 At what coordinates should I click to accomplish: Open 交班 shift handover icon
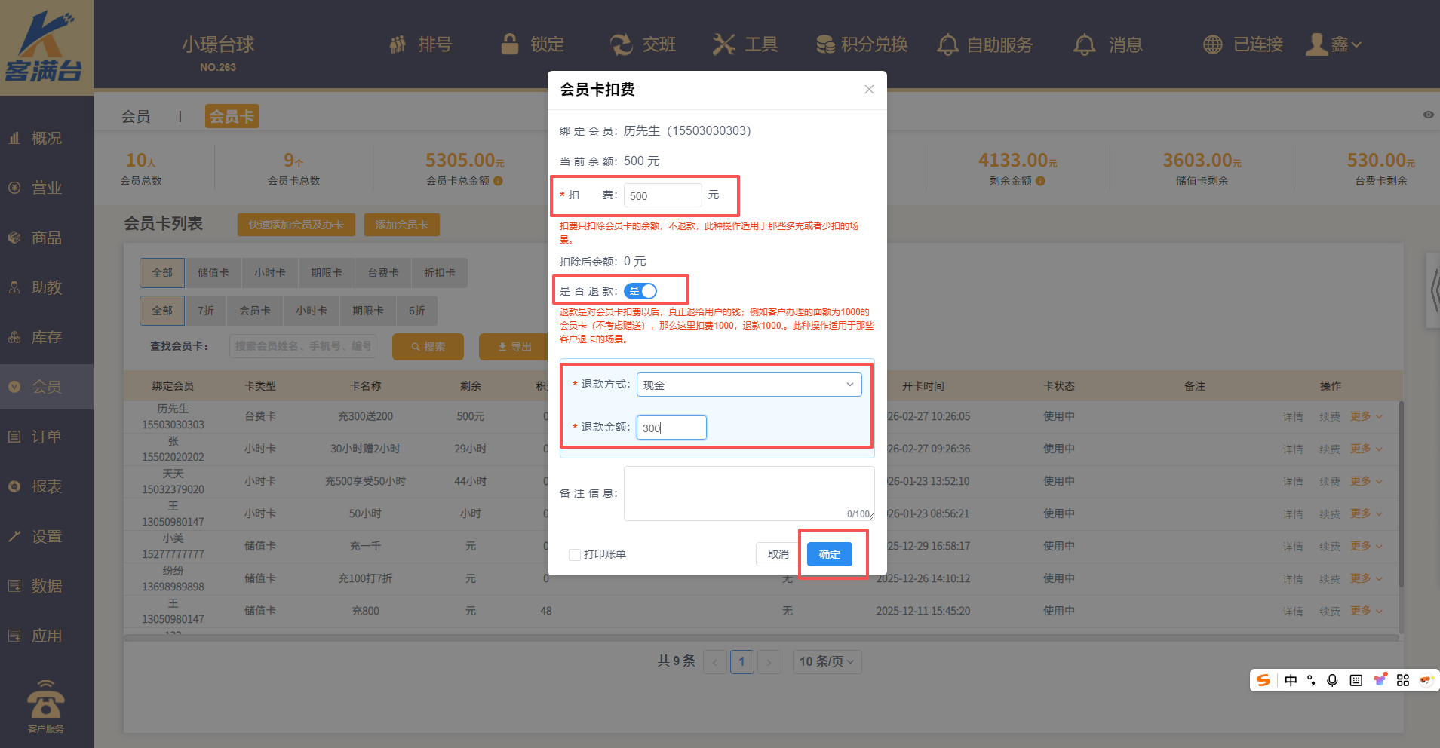pyautogui.click(x=622, y=44)
